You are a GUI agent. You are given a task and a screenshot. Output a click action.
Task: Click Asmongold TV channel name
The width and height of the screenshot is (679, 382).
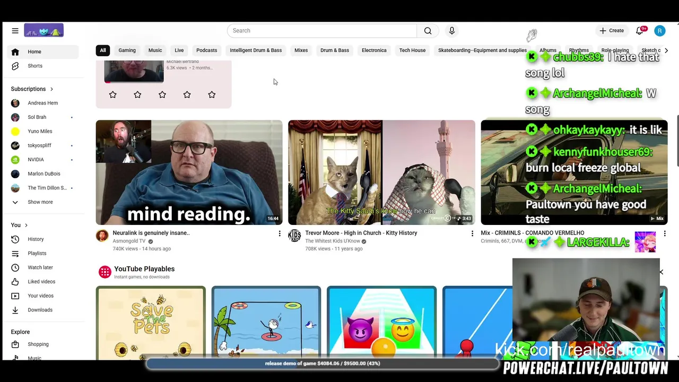(x=129, y=241)
